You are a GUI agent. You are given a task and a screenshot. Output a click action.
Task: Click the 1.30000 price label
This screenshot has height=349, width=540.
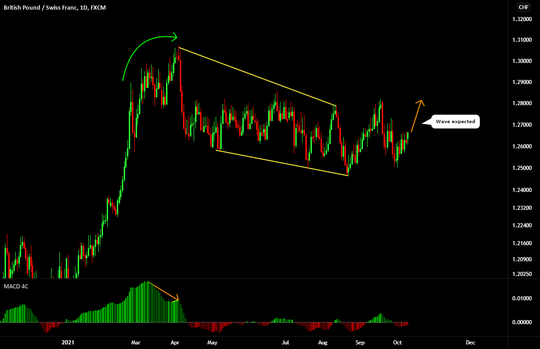[x=522, y=61]
